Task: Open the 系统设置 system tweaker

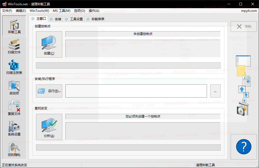Action: coord(14,129)
